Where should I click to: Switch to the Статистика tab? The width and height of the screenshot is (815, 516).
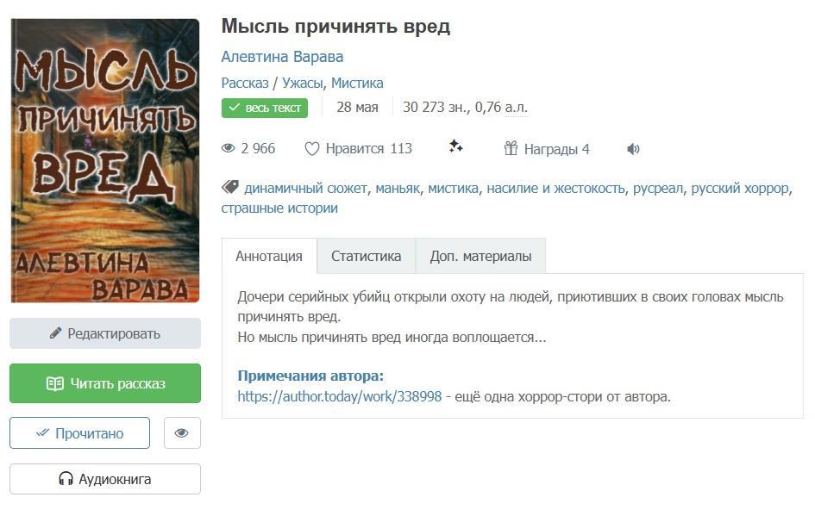[366, 256]
